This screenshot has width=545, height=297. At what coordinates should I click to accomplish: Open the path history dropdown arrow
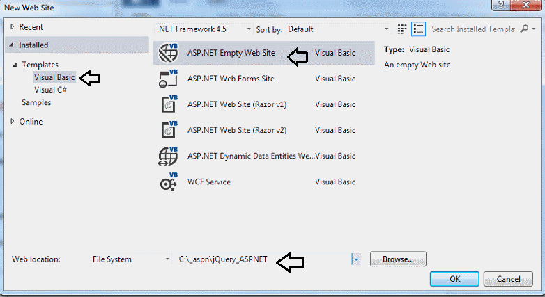pos(356,259)
